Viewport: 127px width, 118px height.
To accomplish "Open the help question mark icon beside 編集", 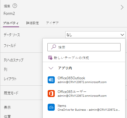I will 15,6.
